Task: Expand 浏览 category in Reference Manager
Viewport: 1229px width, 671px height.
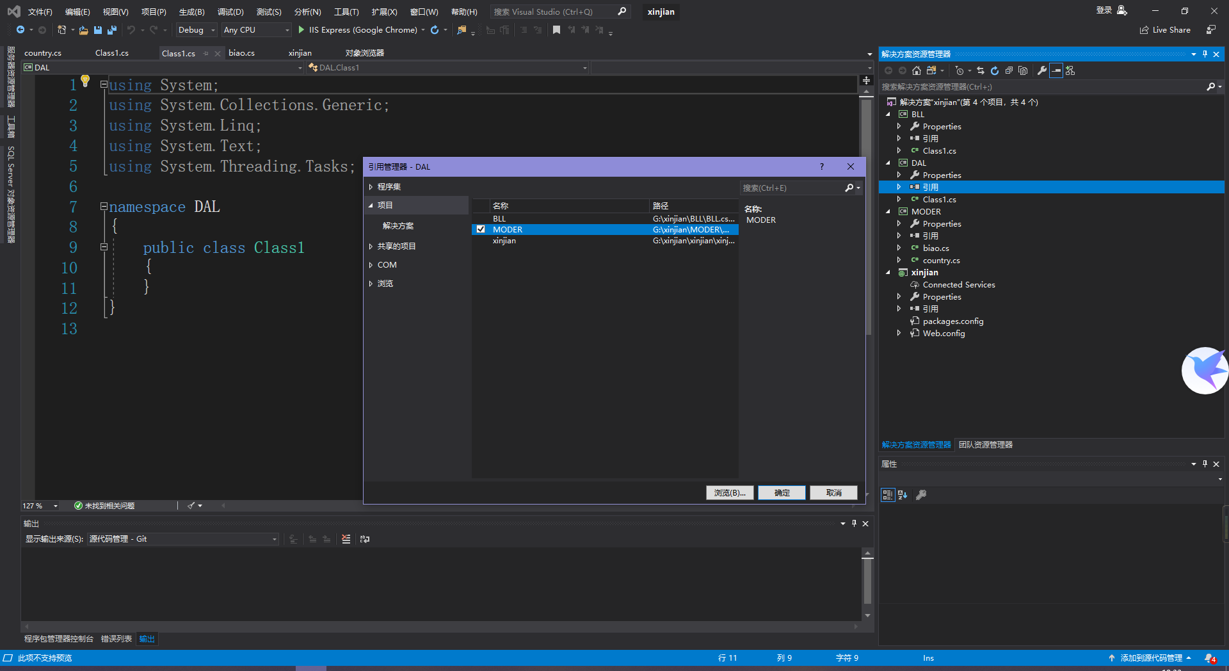Action: [371, 284]
